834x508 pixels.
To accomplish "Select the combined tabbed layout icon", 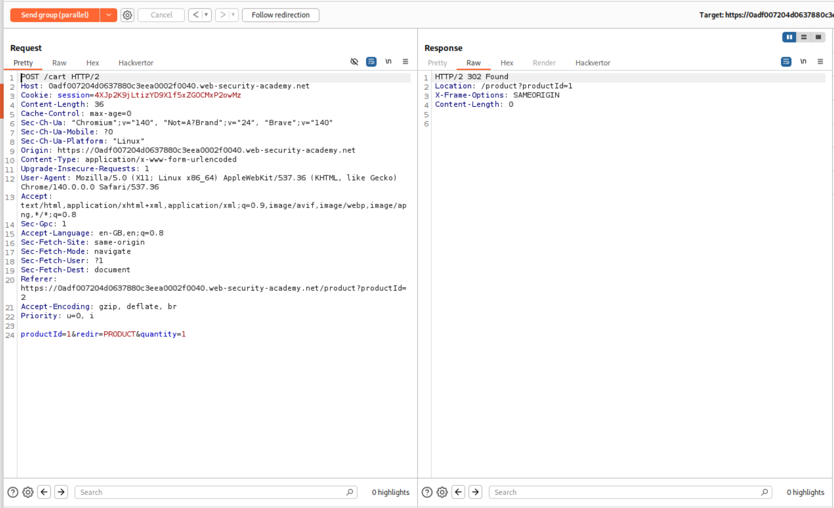I will [818, 37].
